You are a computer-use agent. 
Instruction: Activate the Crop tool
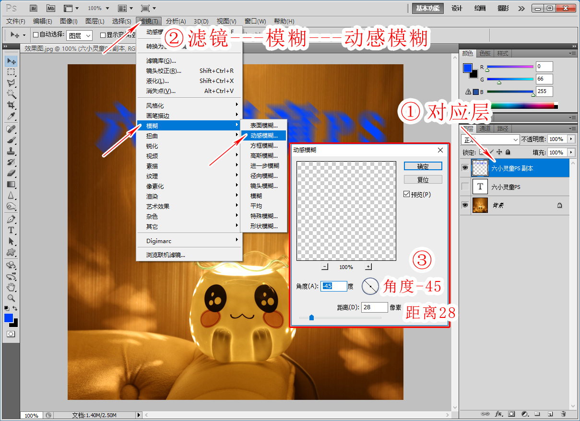(11, 105)
